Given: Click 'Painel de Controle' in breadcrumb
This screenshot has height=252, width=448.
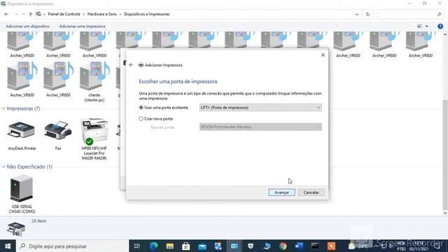Looking at the screenshot, I should pyautogui.click(x=64, y=14).
